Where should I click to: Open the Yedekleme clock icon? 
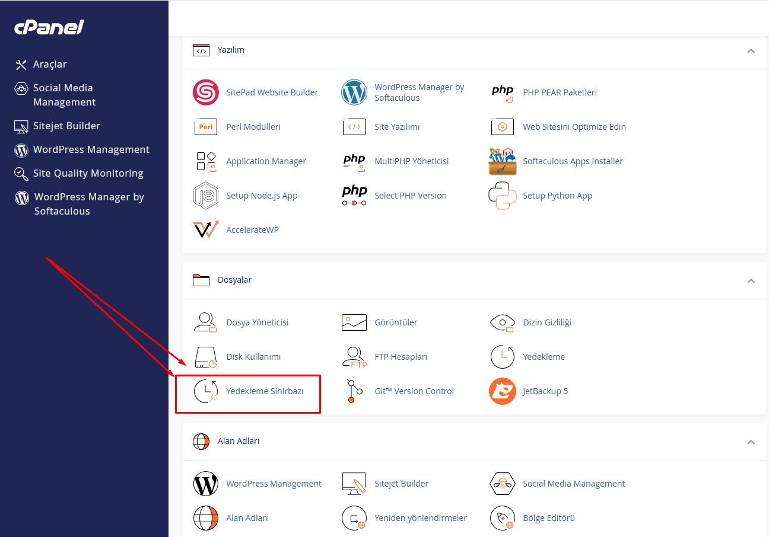point(503,357)
